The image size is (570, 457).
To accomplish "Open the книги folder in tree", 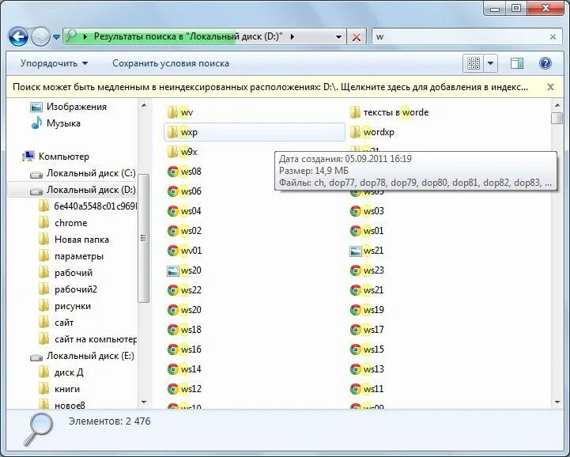I will point(59,389).
